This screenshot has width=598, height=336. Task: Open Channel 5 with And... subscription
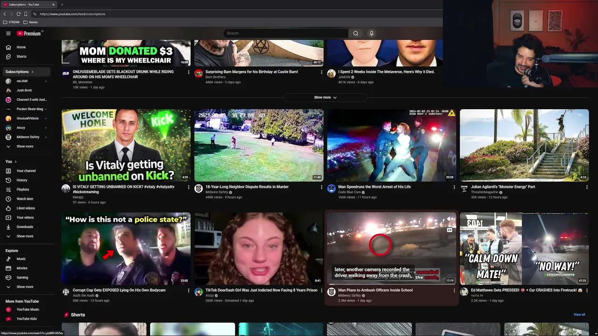pyautogui.click(x=26, y=99)
